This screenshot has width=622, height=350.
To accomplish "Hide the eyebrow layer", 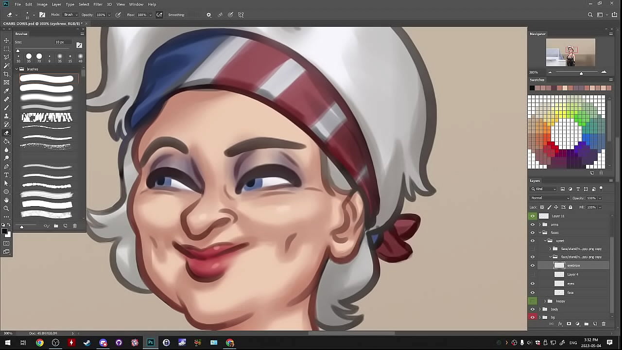I will pos(533,265).
